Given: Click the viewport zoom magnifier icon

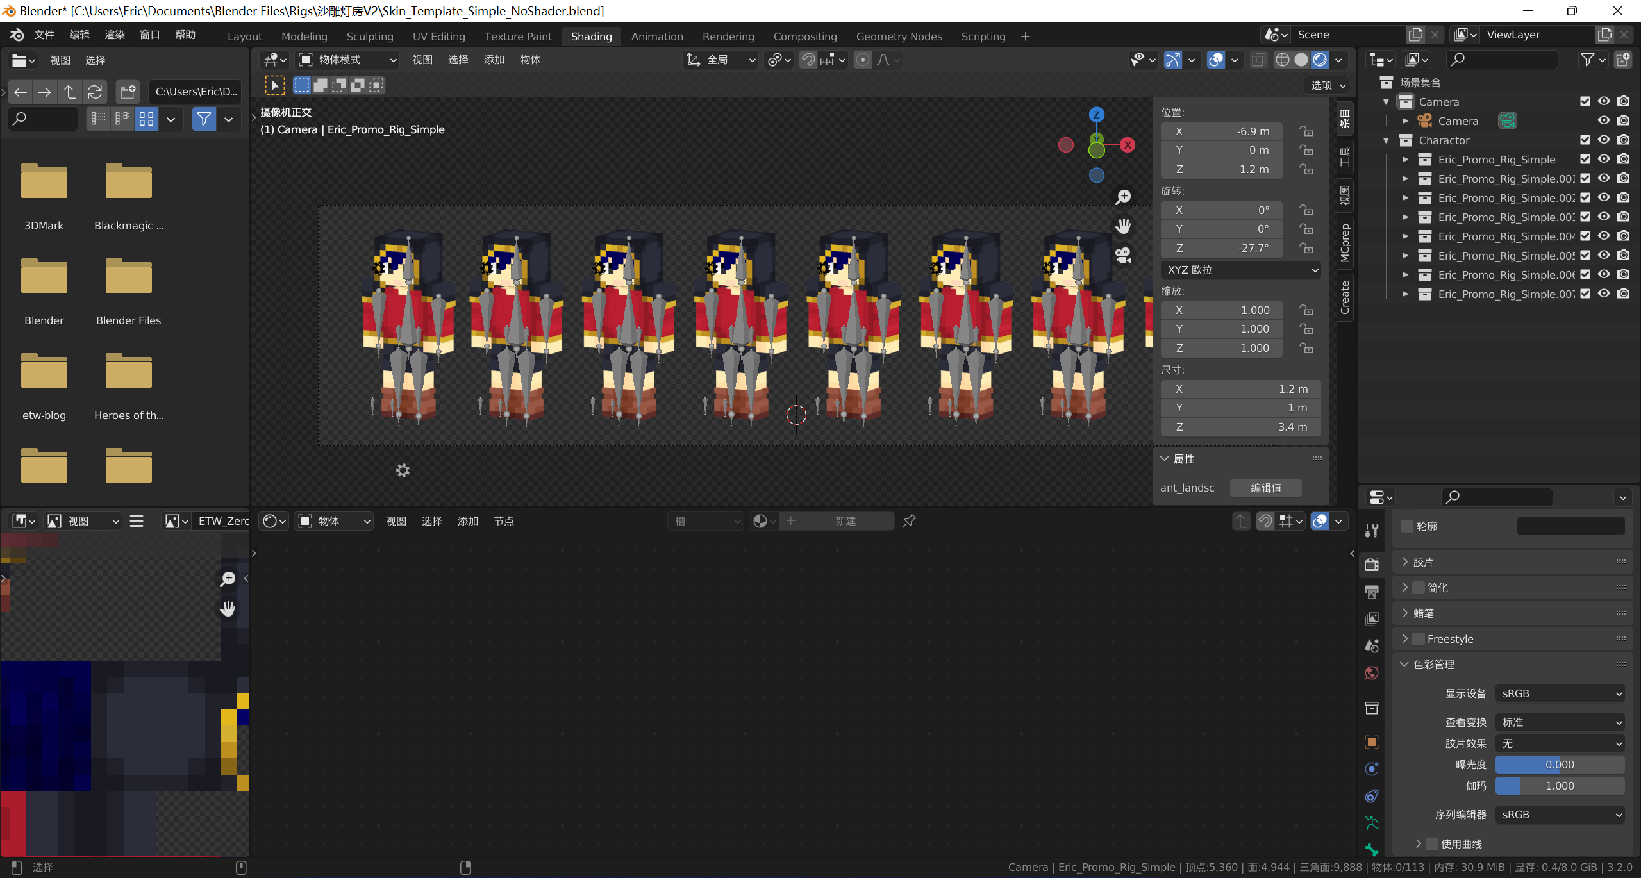Looking at the screenshot, I should tap(1123, 197).
